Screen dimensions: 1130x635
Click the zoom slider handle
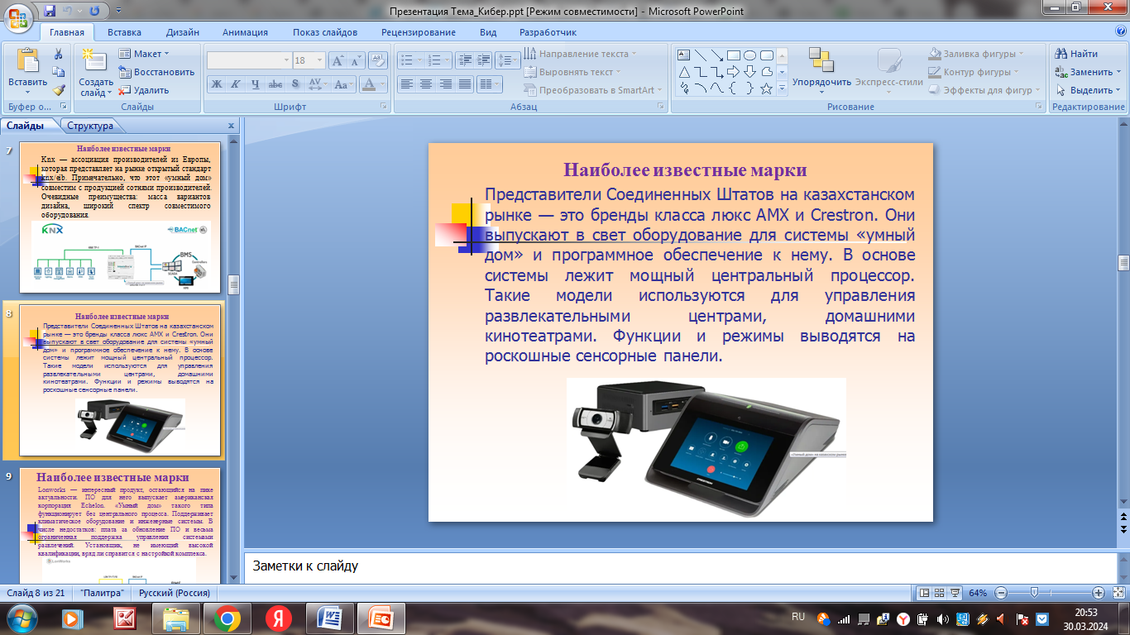click(1033, 593)
